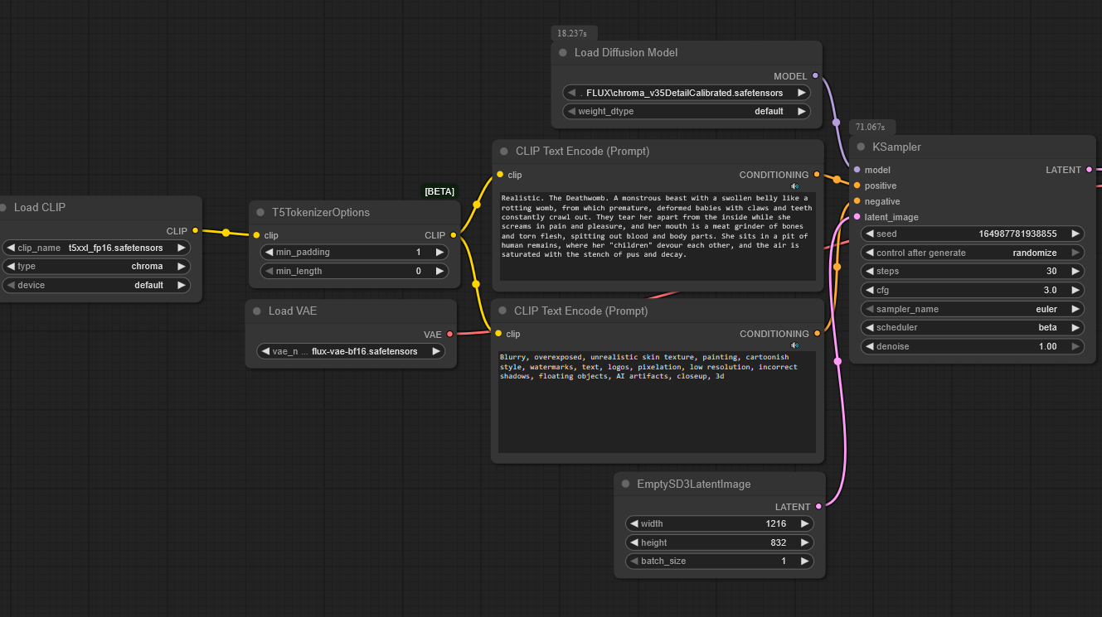The image size is (1102, 617).
Task: Click the next arrow on the VAE name field
Action: 436,351
